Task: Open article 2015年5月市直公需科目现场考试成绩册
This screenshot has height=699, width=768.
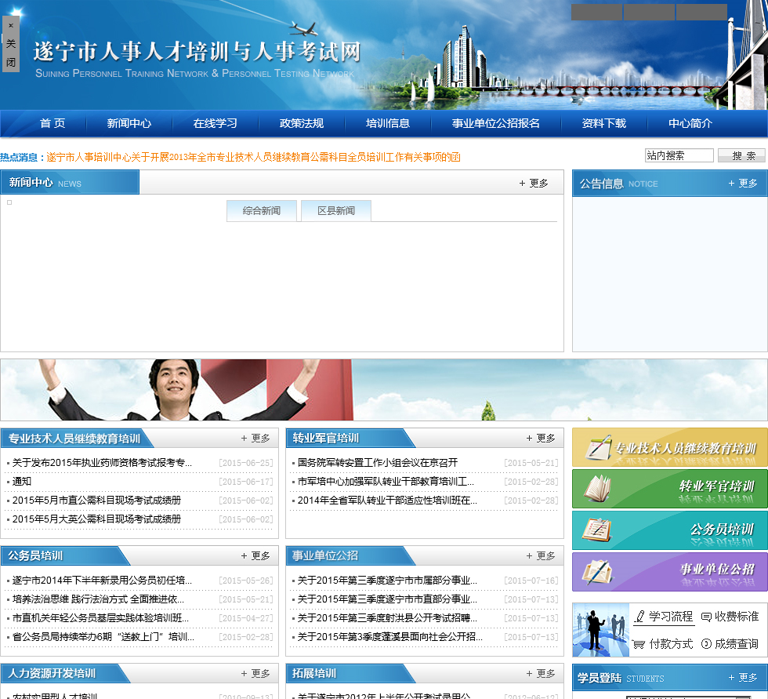Action: click(x=96, y=500)
